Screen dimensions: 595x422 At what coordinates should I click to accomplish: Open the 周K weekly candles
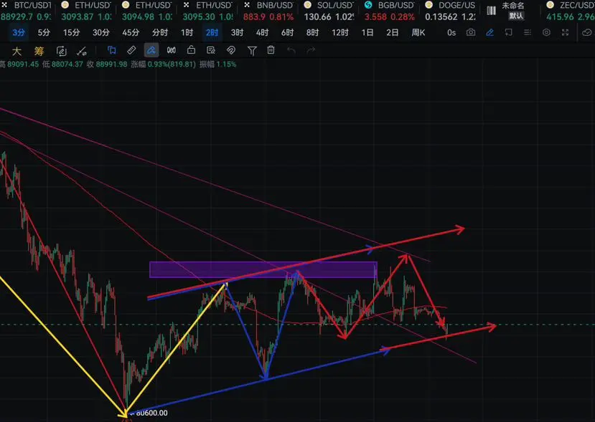pyautogui.click(x=418, y=32)
